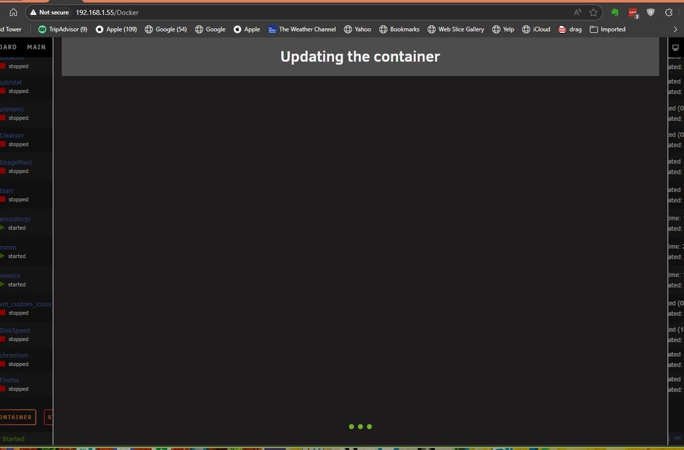
Task: Select the tdarr container name
Action: (x=7, y=191)
